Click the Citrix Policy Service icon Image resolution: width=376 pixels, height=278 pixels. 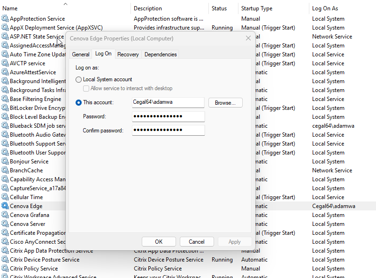[x=4, y=268]
